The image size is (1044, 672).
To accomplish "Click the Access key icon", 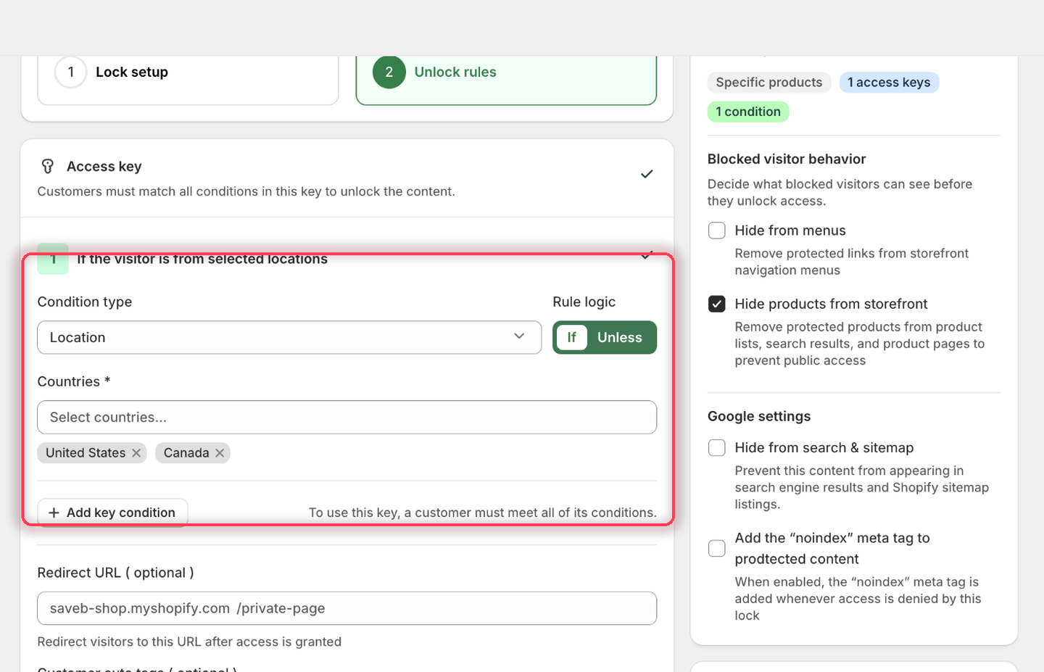I will point(48,167).
